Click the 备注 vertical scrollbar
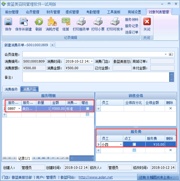 coord(171,77)
